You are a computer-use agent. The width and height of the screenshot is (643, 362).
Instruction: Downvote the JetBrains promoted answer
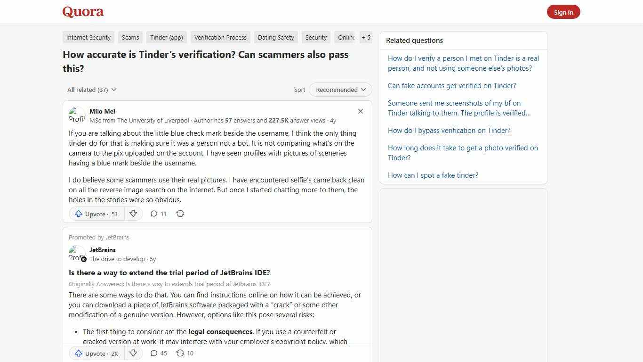coord(133,353)
